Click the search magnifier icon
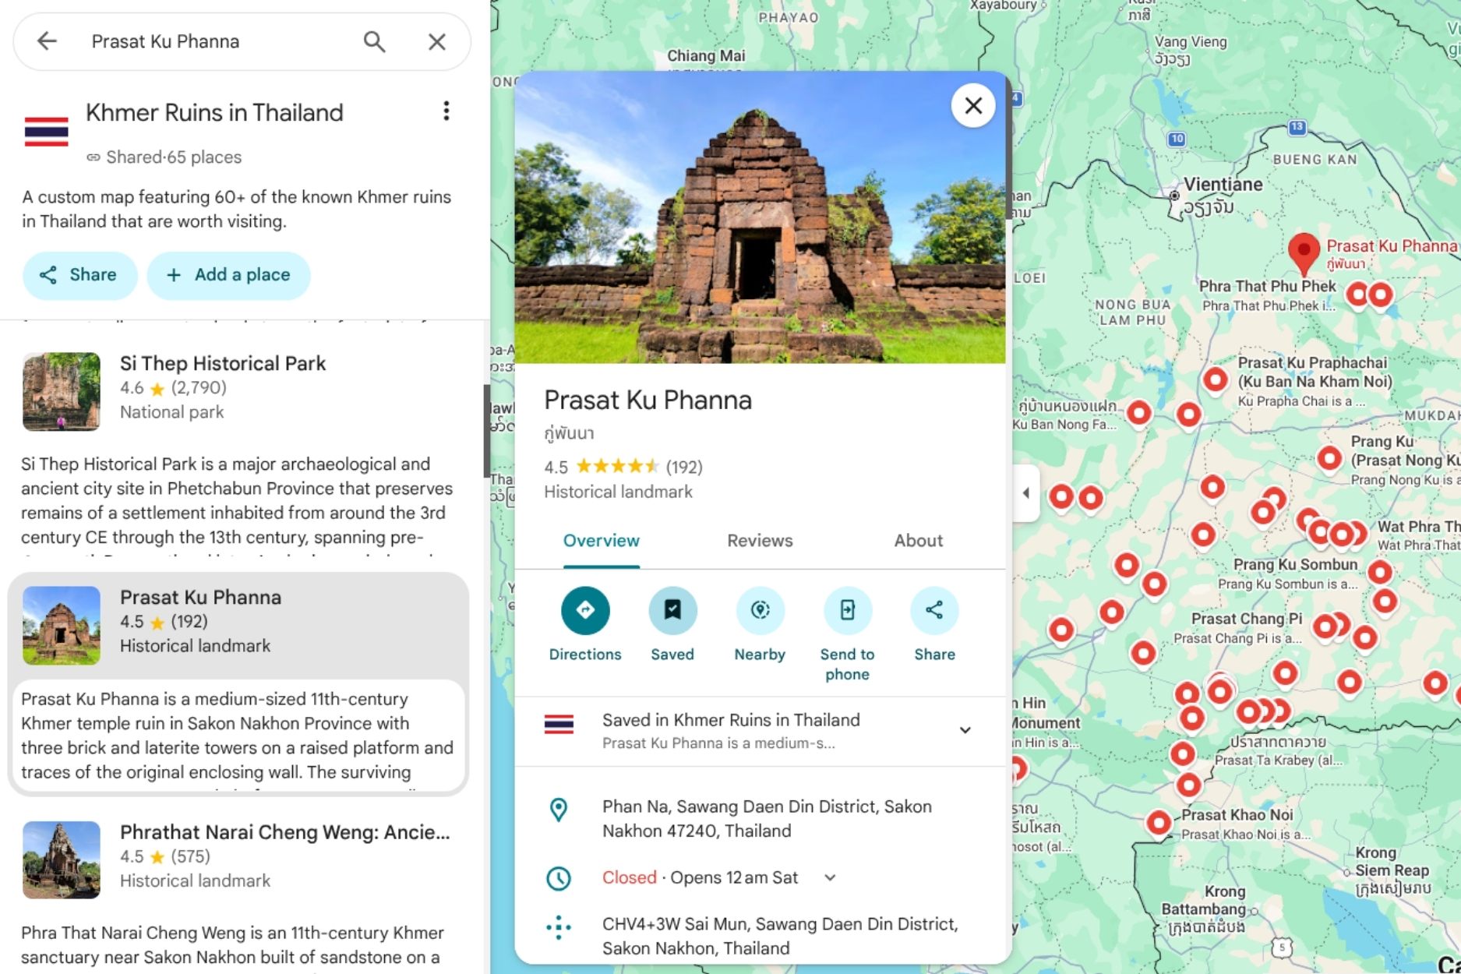 click(375, 41)
